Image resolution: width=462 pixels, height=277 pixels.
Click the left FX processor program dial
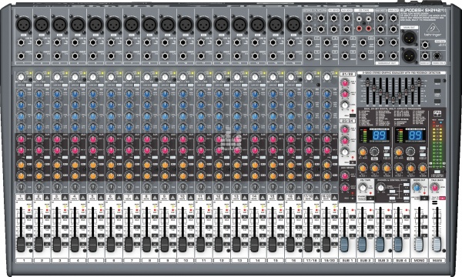374,152
